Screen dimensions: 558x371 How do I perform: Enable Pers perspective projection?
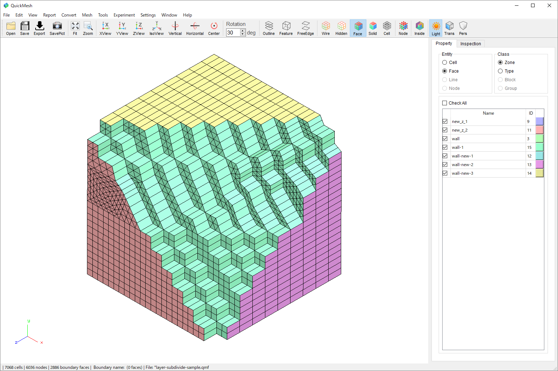click(463, 28)
